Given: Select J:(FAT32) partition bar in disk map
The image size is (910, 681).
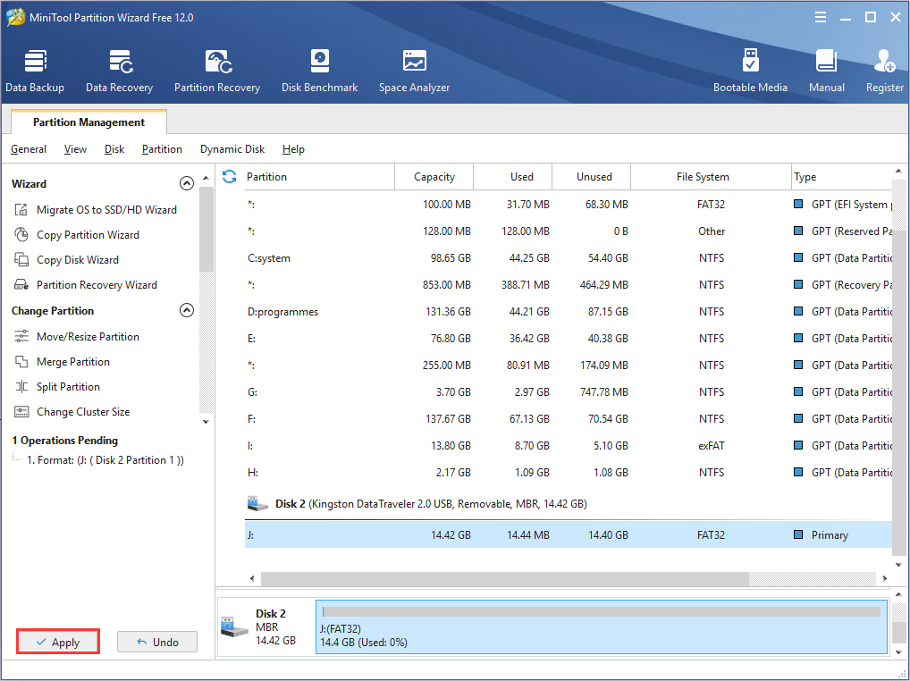Looking at the screenshot, I should coord(601,626).
